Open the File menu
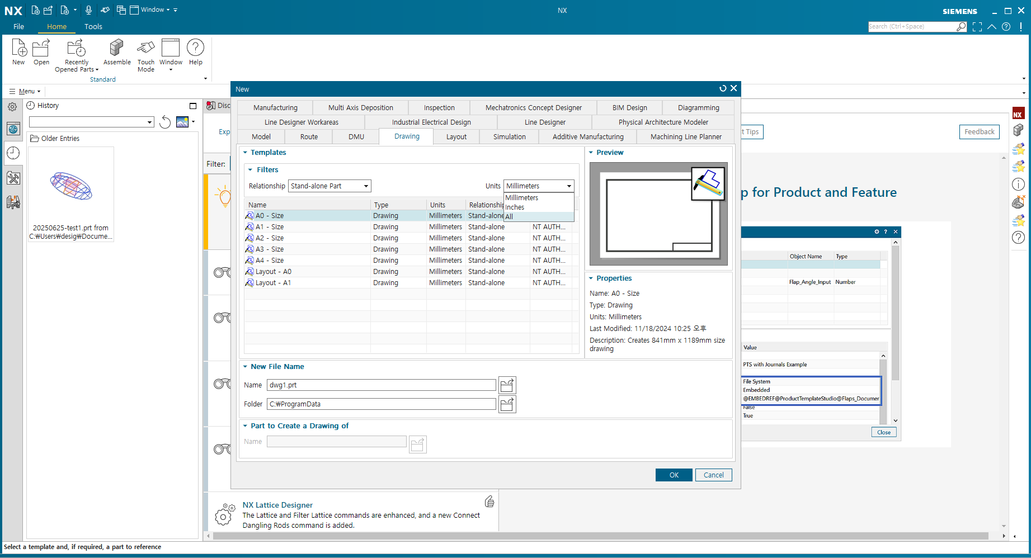1031x558 pixels. point(18,26)
